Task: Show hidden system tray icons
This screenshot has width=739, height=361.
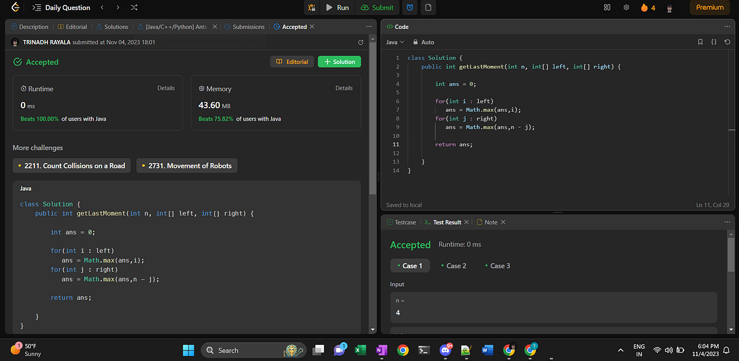Action: pos(620,350)
